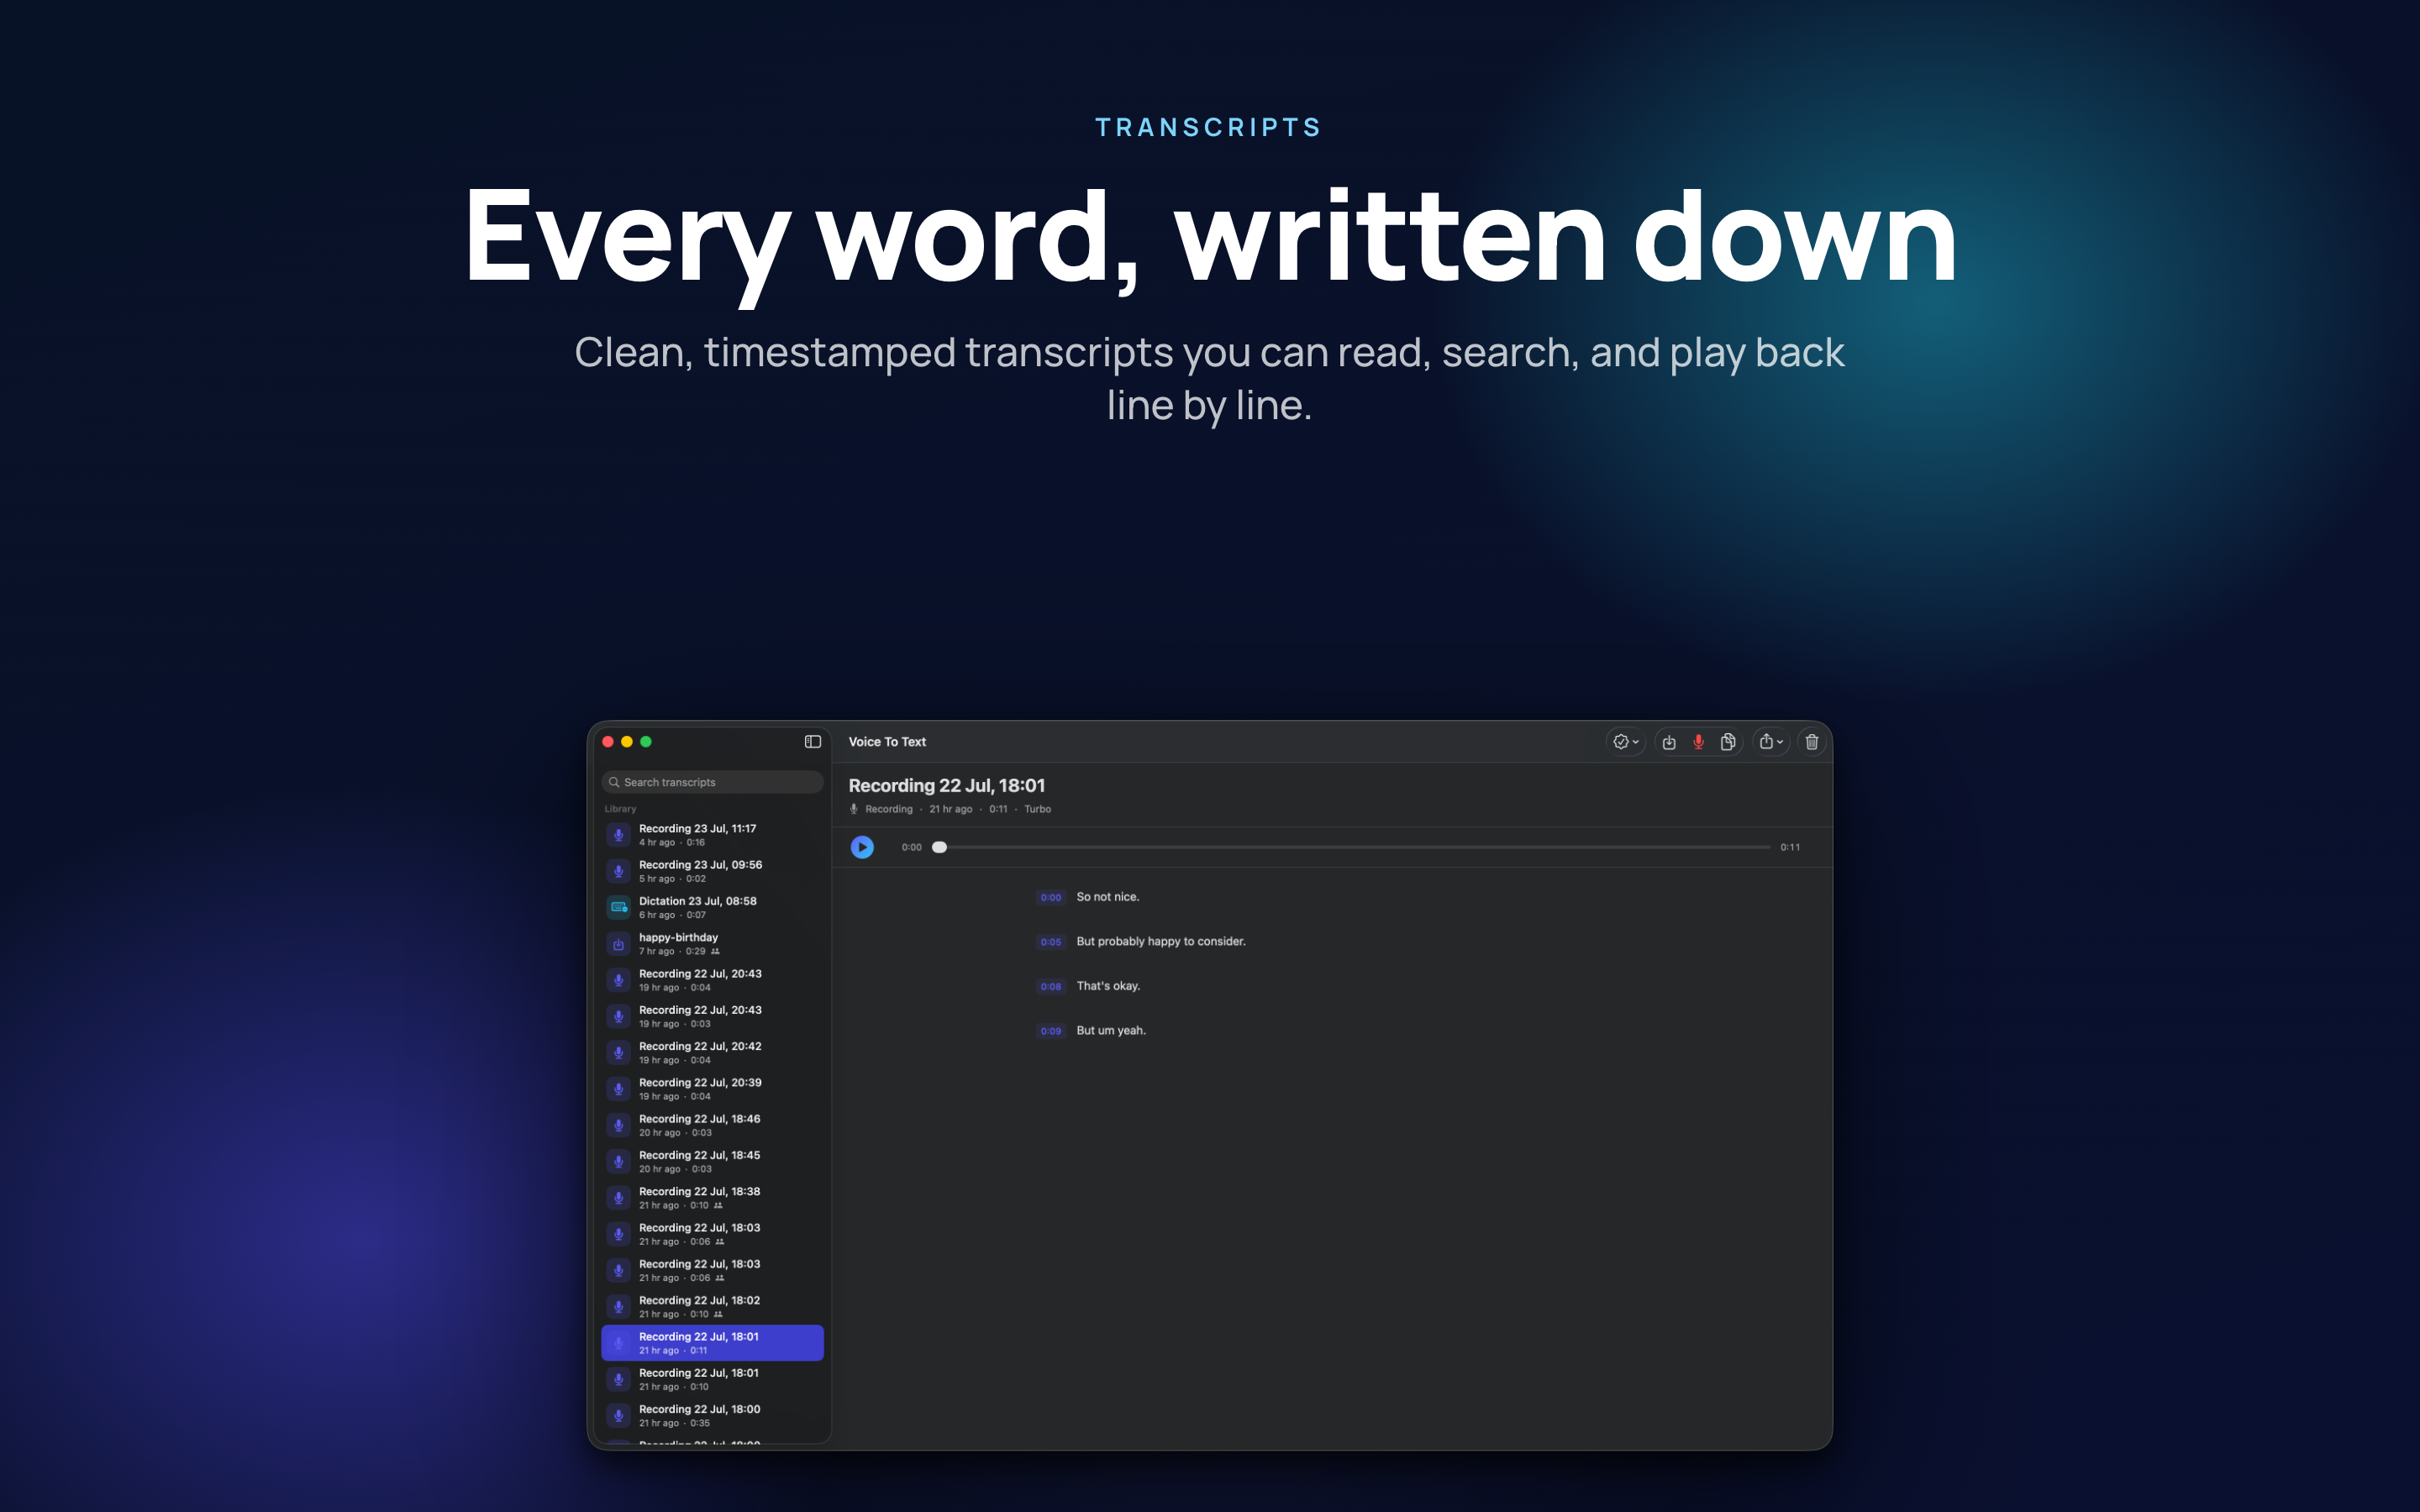Viewport: 2420px width, 1512px height.
Task: Toggle the sidebar visibility icon
Action: (x=812, y=742)
